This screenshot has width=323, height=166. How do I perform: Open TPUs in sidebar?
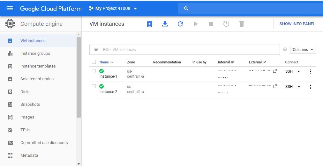tap(25, 130)
